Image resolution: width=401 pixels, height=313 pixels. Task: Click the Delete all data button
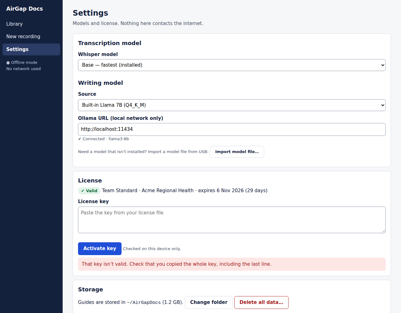pos(261,302)
